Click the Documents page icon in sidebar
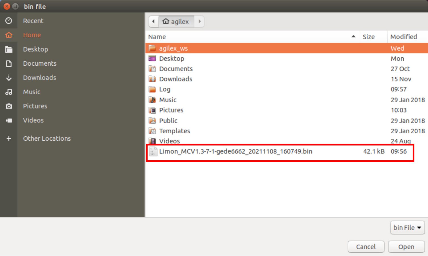The height and width of the screenshot is (256, 428). tap(9, 63)
